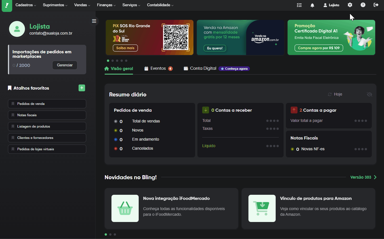Expand the Serviços menu
384x239 pixels.
pyautogui.click(x=132, y=5)
